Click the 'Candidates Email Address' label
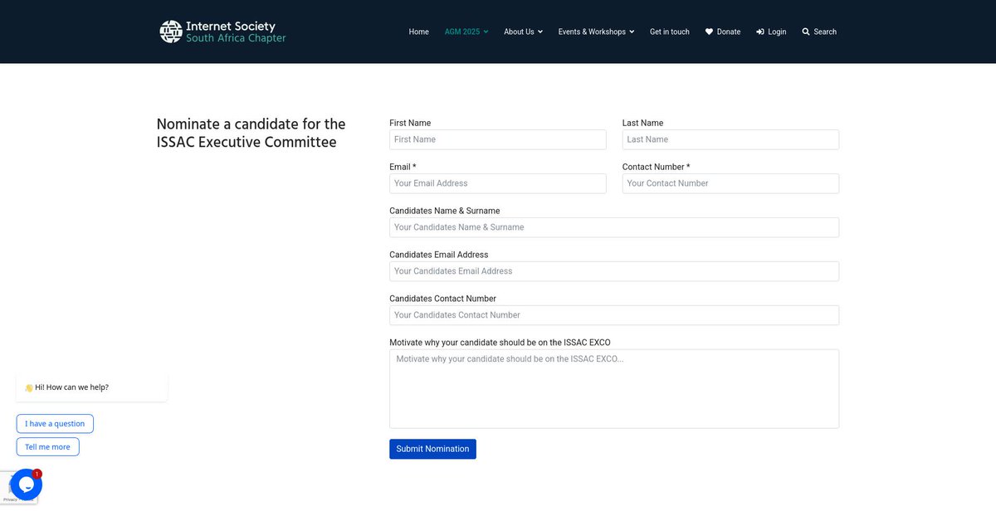 click(x=439, y=255)
